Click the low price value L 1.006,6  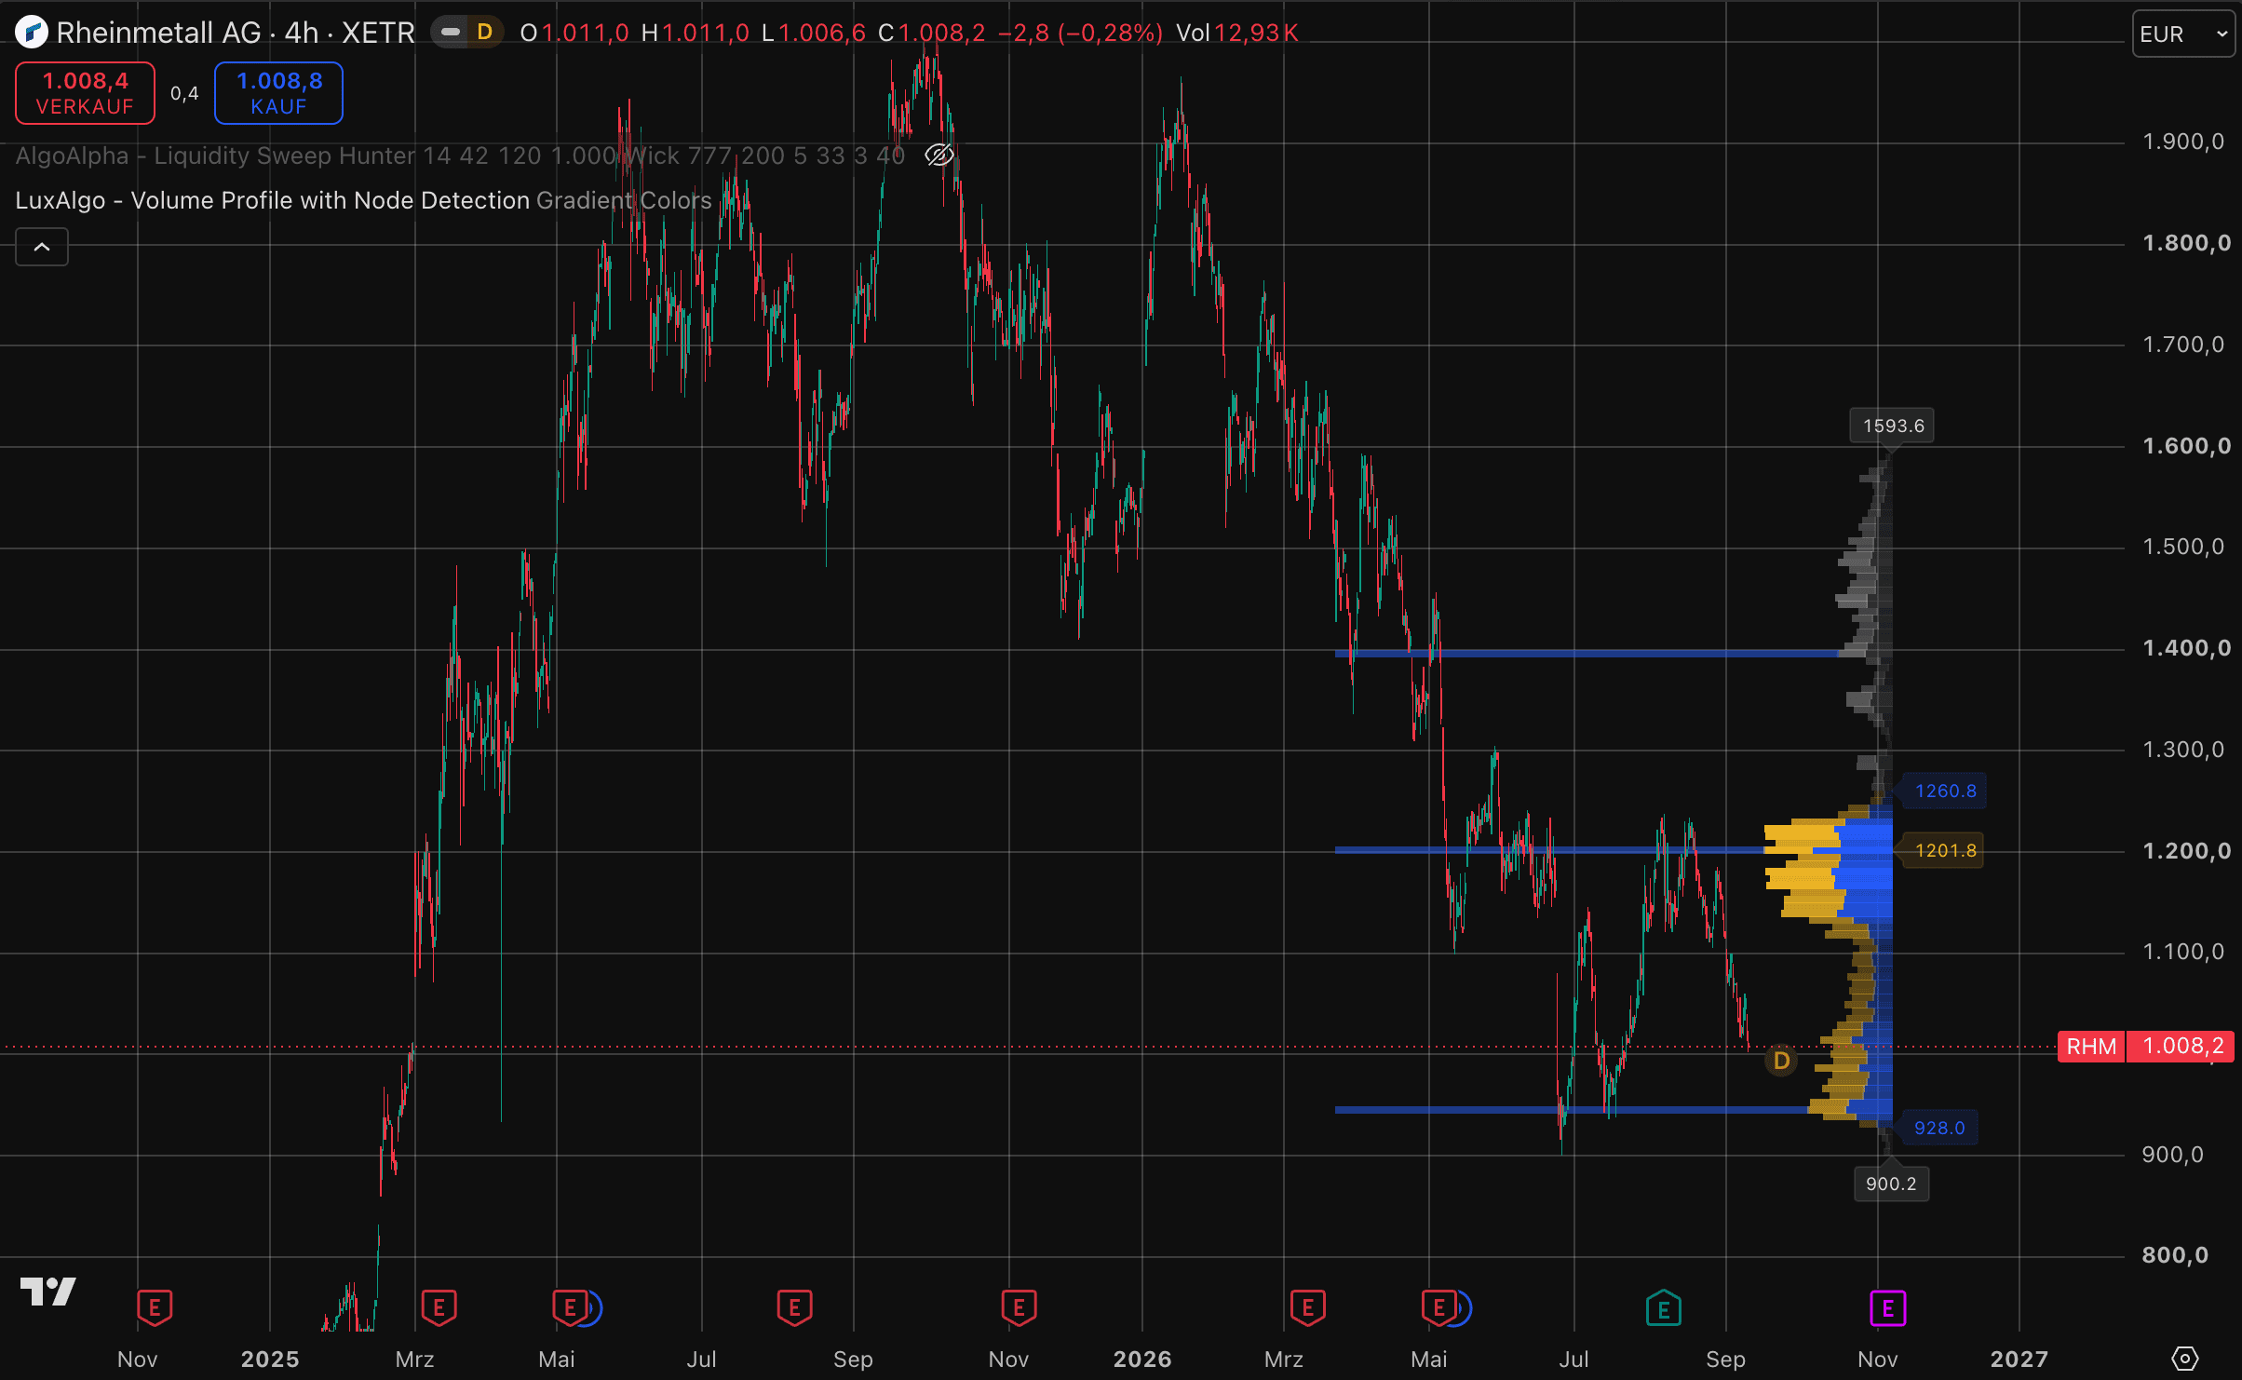(x=814, y=33)
